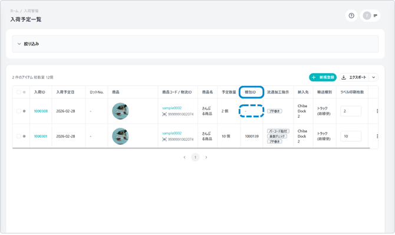Edit label print count field showing 2
The height and width of the screenshot is (235, 395).
351,111
